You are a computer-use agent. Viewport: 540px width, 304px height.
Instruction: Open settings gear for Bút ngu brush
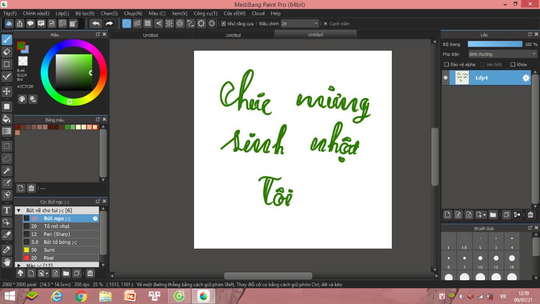[95, 218]
